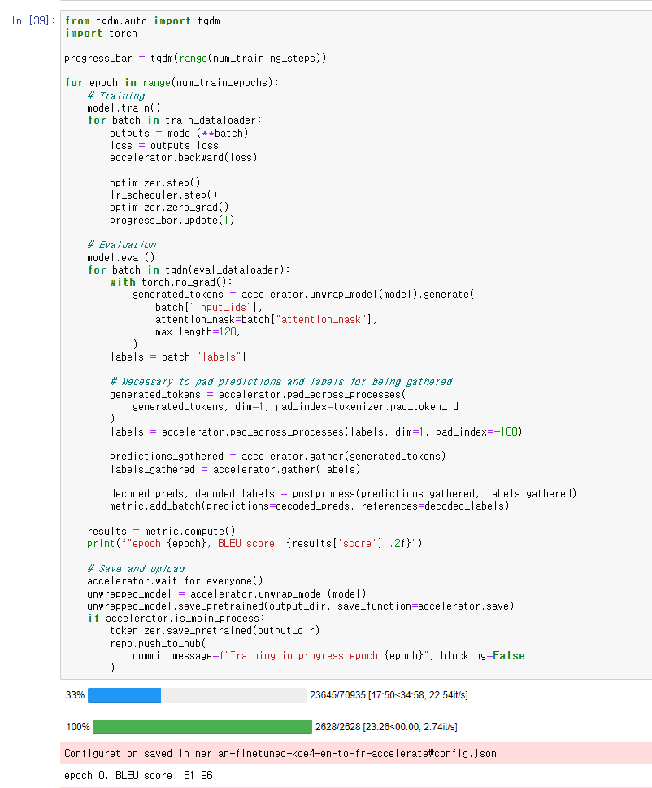Click the 'if accelerator.is_main_process:' line
Image resolution: width=652 pixels, height=788 pixels.
click(x=176, y=618)
